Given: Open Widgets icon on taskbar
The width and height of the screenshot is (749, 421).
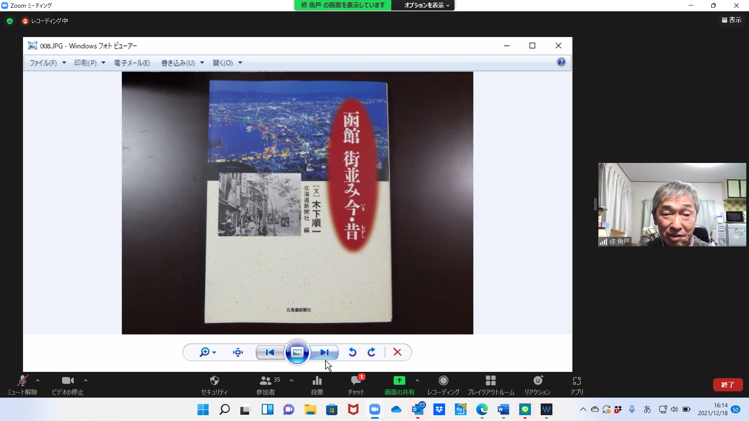Looking at the screenshot, I should click(267, 410).
